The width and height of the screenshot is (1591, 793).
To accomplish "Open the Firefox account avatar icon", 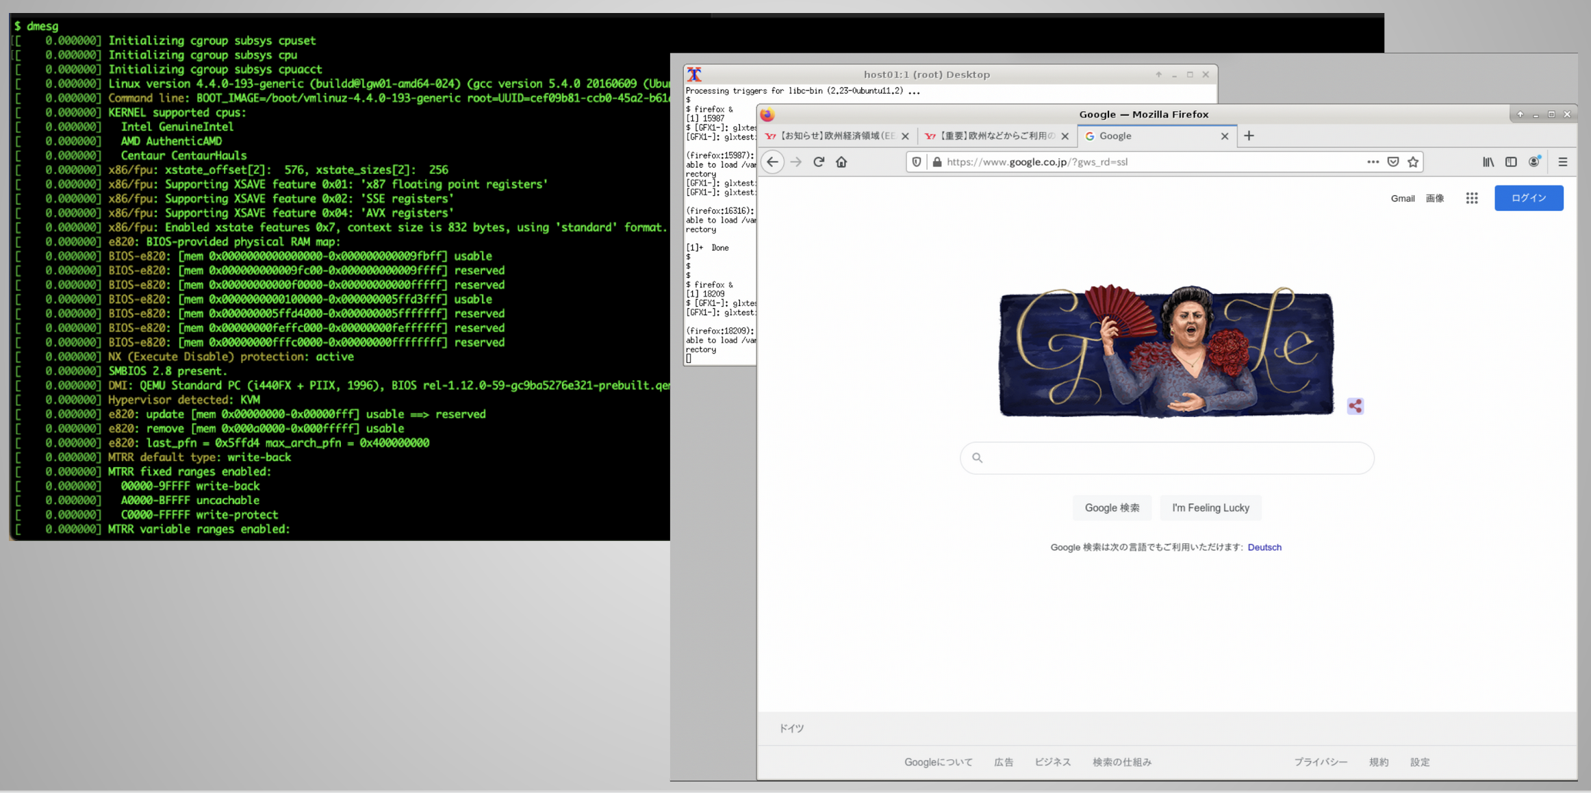I will coord(1534,162).
